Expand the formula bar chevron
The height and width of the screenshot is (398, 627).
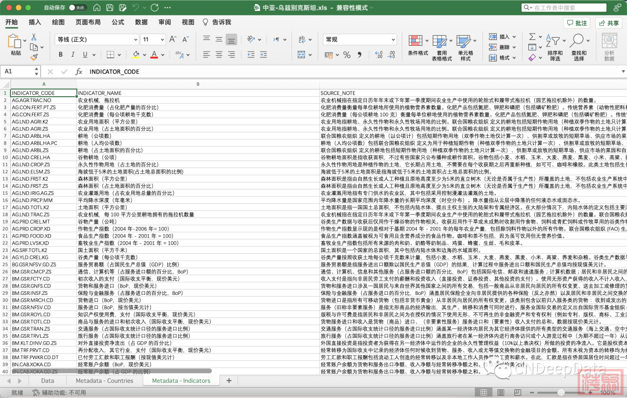pos(623,71)
